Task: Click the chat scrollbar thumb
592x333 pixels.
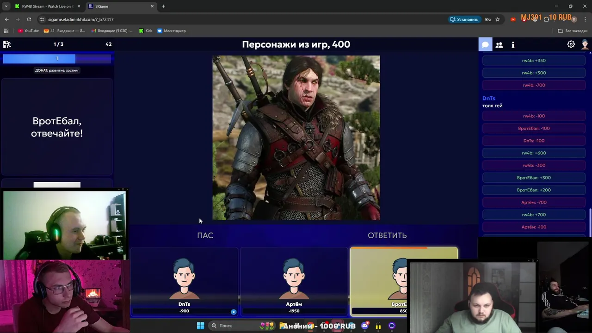Action: pyautogui.click(x=590, y=223)
